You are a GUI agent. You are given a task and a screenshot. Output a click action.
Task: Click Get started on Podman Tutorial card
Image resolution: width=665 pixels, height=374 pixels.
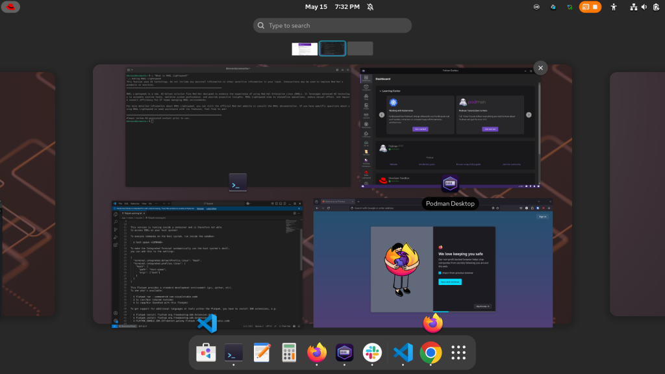pos(490,129)
